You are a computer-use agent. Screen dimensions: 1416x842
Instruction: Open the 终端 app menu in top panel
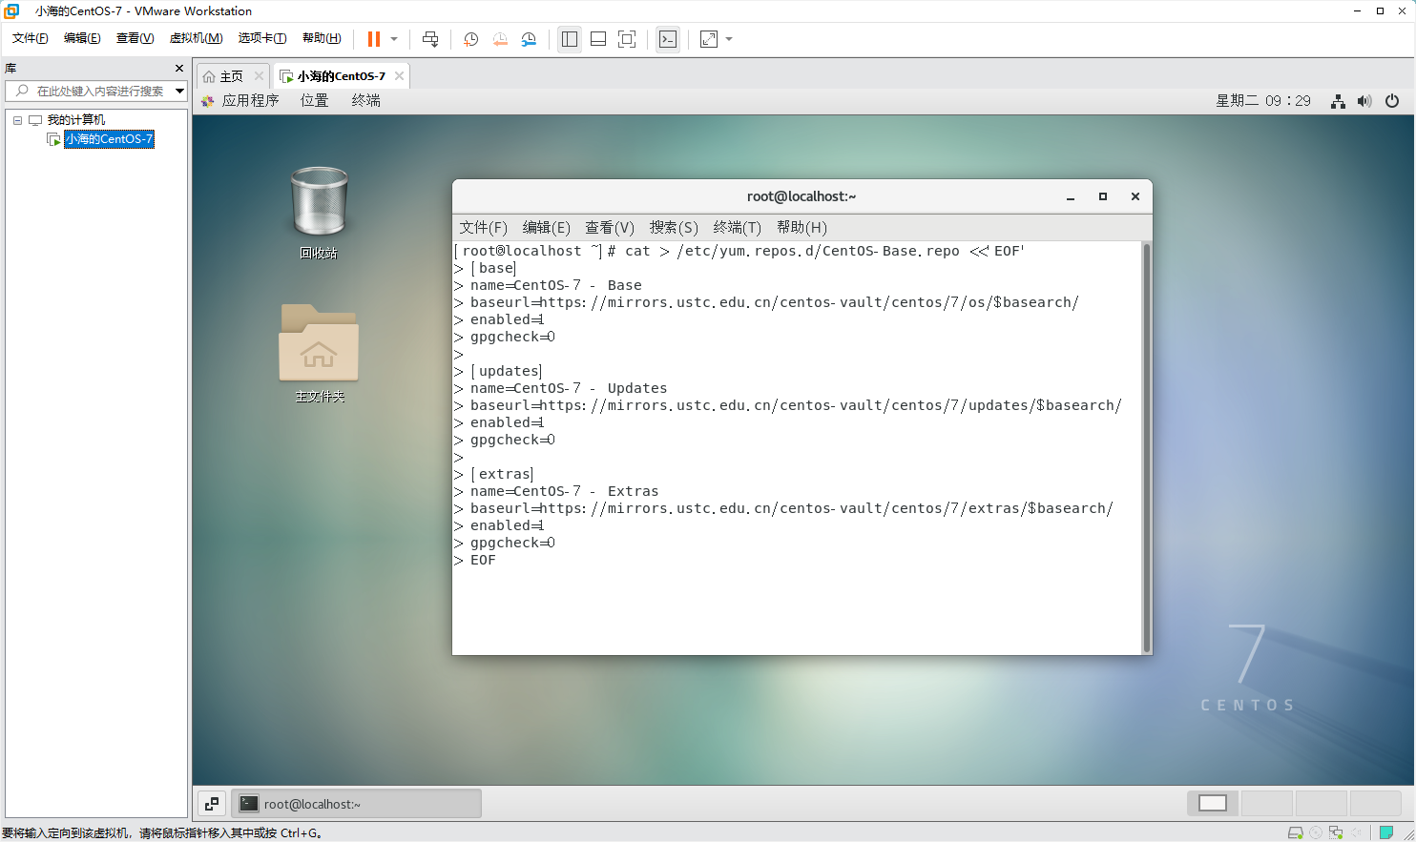[x=365, y=101]
